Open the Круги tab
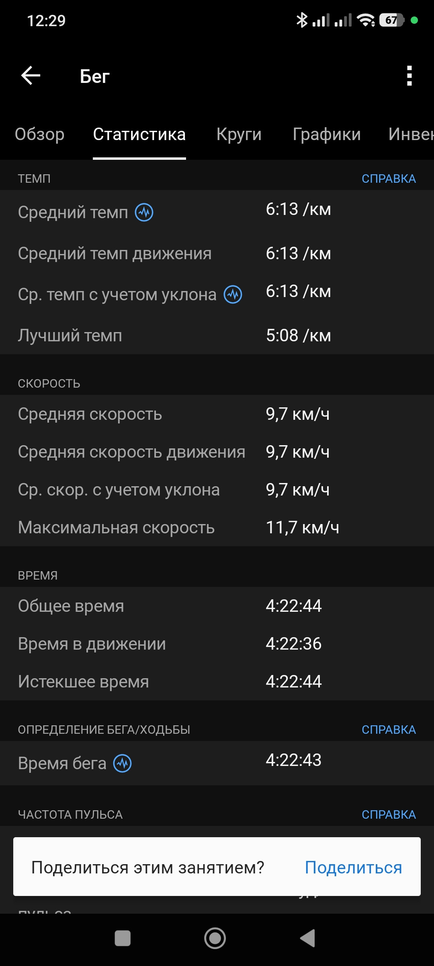434x966 pixels. point(239,134)
